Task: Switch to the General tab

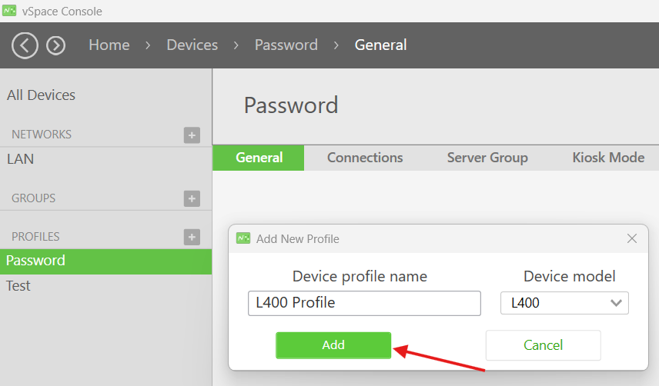Action: (259, 158)
